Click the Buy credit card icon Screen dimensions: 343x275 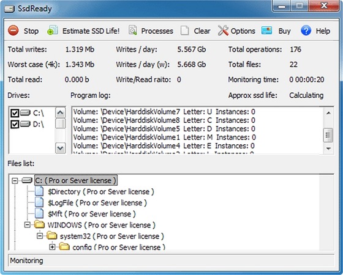pos(266,31)
